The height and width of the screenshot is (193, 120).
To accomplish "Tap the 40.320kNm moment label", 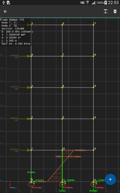I will tap(81, 150).
